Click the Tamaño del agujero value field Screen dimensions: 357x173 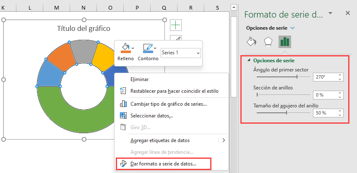click(x=325, y=113)
